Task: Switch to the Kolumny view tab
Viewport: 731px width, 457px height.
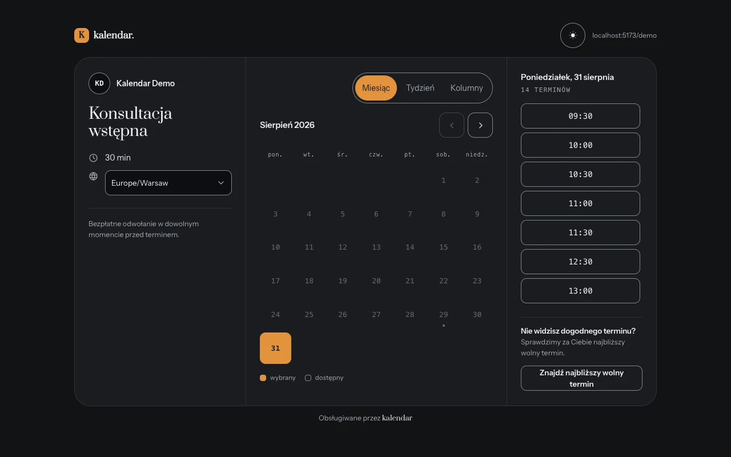Action: tap(467, 88)
